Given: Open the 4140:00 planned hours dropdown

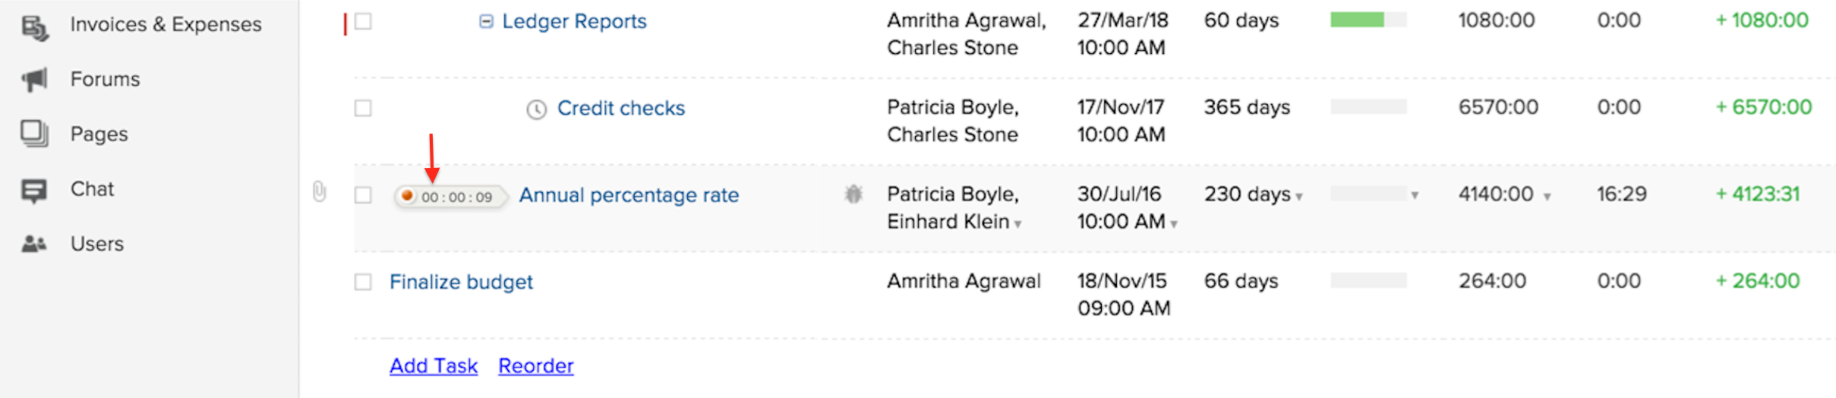Looking at the screenshot, I should [x=1547, y=197].
